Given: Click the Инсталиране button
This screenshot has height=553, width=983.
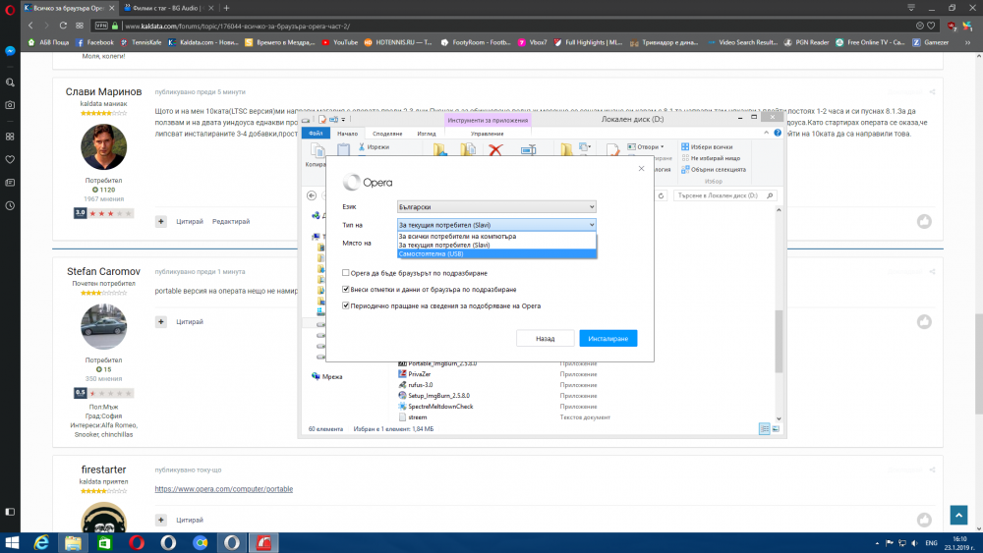Looking at the screenshot, I should click(608, 338).
